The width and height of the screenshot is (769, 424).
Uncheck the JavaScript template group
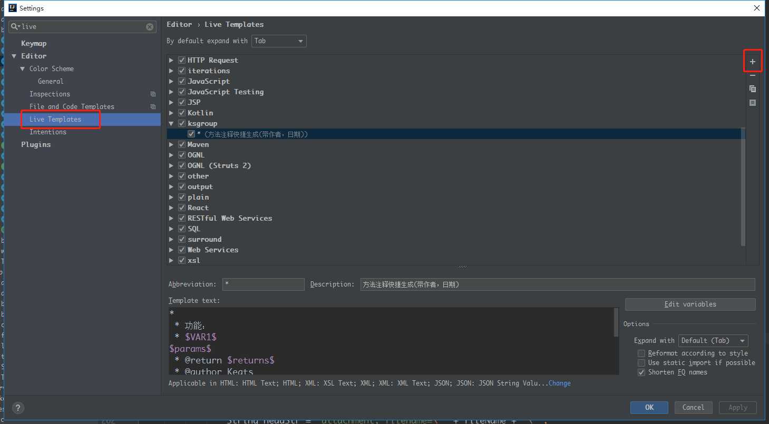(182, 82)
